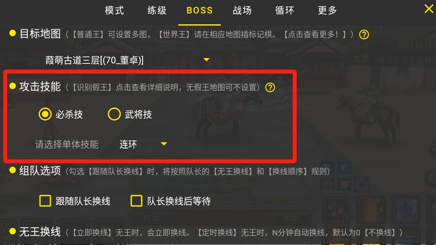The height and width of the screenshot is (245, 436).
Task: Expand the 连环 skill dropdown arrow
Action: [164, 144]
